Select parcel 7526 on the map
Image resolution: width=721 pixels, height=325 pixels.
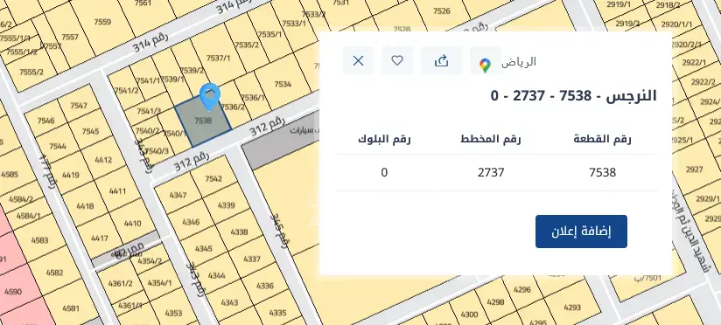tap(441, 11)
